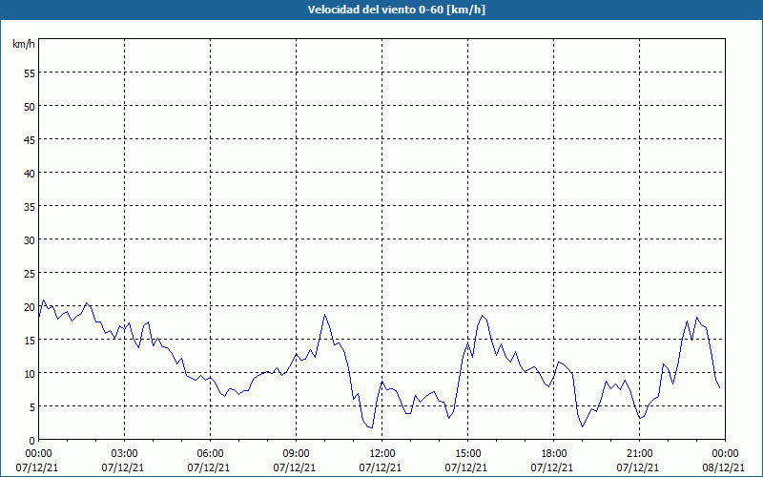Click the wind speed peak just after 15:00

tap(483, 315)
